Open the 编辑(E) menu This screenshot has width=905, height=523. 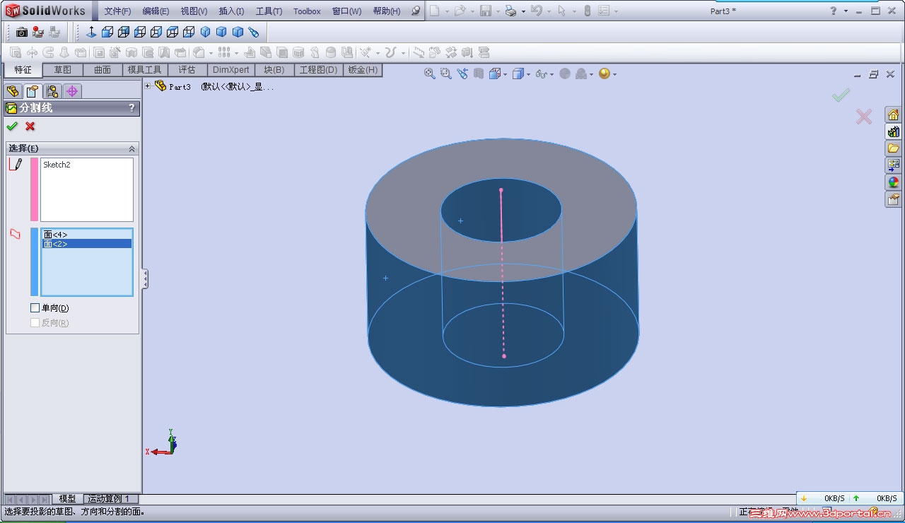(156, 11)
